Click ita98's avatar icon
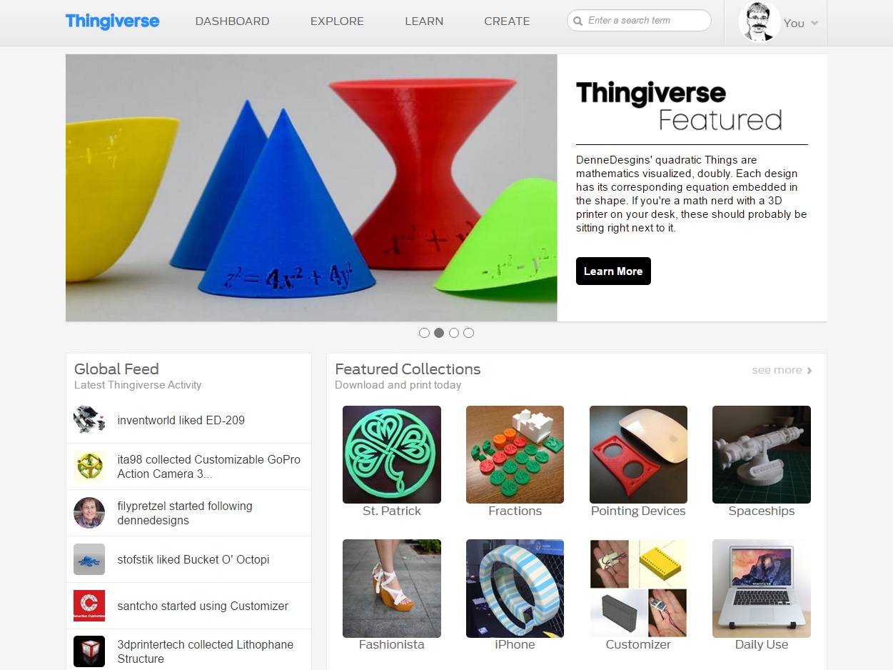Image resolution: width=893 pixels, height=670 pixels. pos(89,466)
